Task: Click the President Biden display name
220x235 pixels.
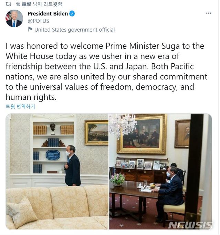Action: tap(48, 14)
